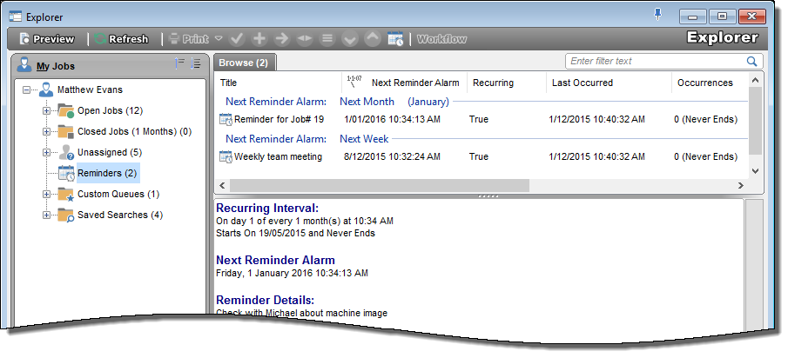Sort by Next Reminder Alarm column
Image resolution: width=788 pixels, height=358 pixels.
click(405, 83)
